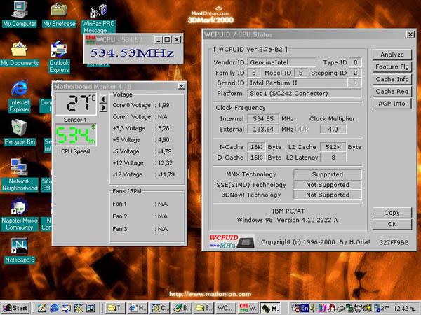Screen dimensions: 421x315
Task: Open the AGP Info dialog
Action: 392,104
